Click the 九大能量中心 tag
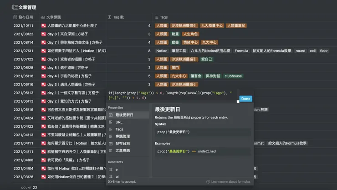Viewport: 337px width, 190px height. [212, 25]
